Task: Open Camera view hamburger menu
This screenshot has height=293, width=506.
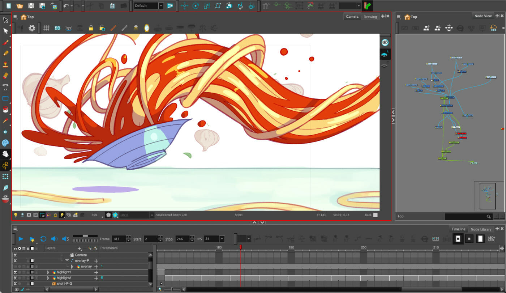Action: (x=15, y=17)
